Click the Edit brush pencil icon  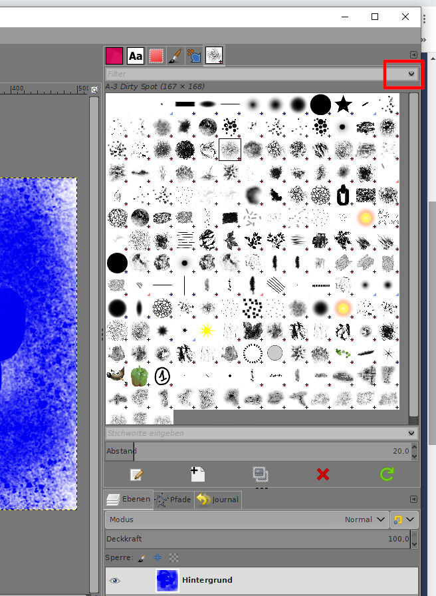pyautogui.click(x=136, y=474)
